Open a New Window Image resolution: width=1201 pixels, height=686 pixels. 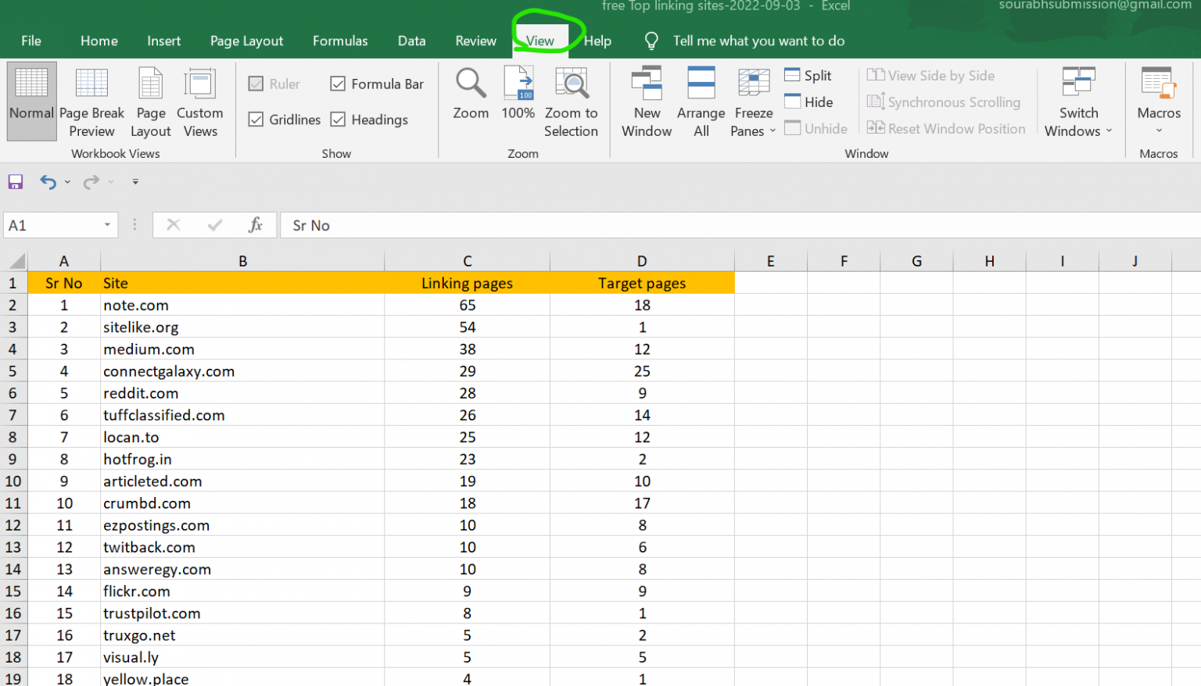(647, 102)
